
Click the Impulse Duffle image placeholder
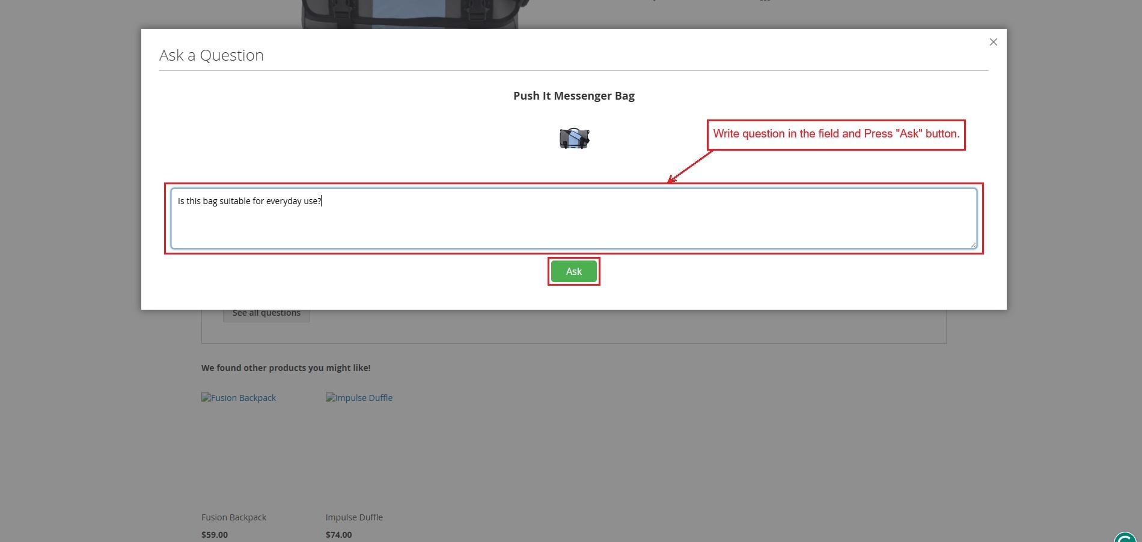click(x=359, y=398)
